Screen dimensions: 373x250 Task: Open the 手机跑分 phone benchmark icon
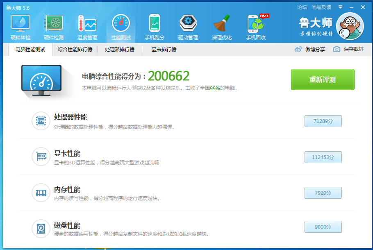coord(154,24)
